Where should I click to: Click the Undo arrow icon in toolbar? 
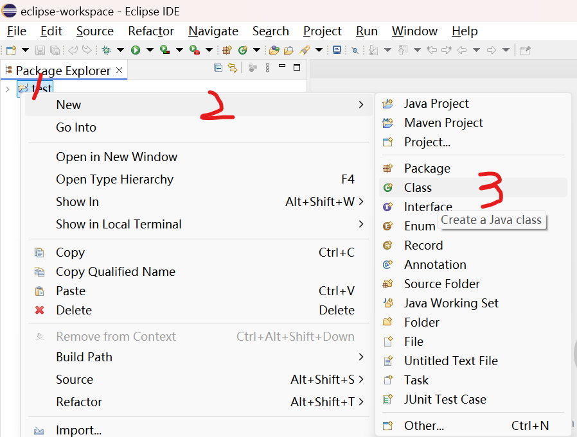click(73, 50)
